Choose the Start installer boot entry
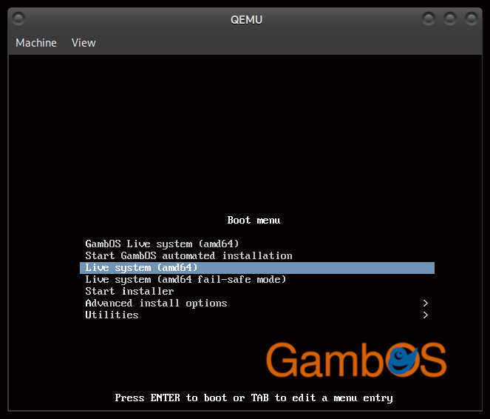The image size is (490, 419). pyautogui.click(x=129, y=291)
